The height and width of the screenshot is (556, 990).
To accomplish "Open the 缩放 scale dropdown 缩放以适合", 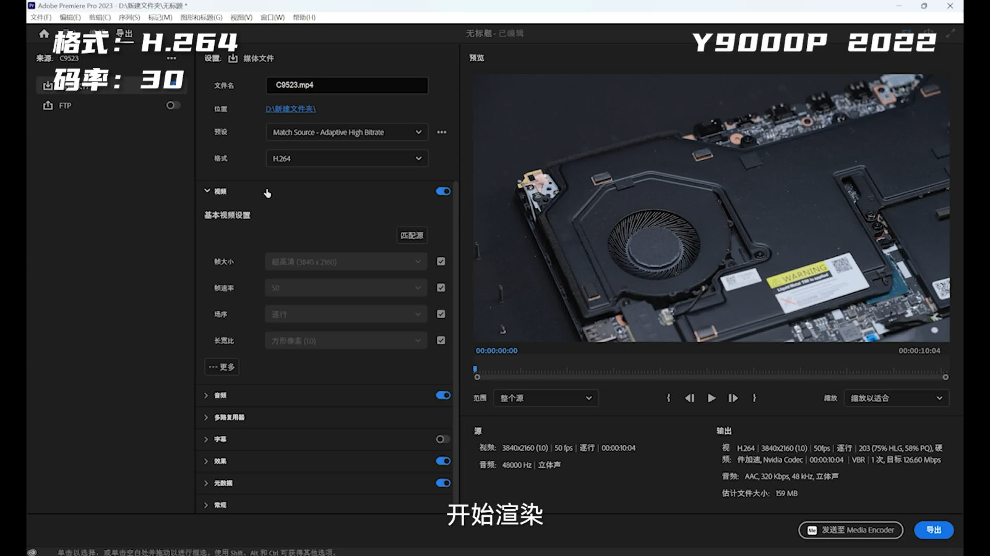I will 896,398.
